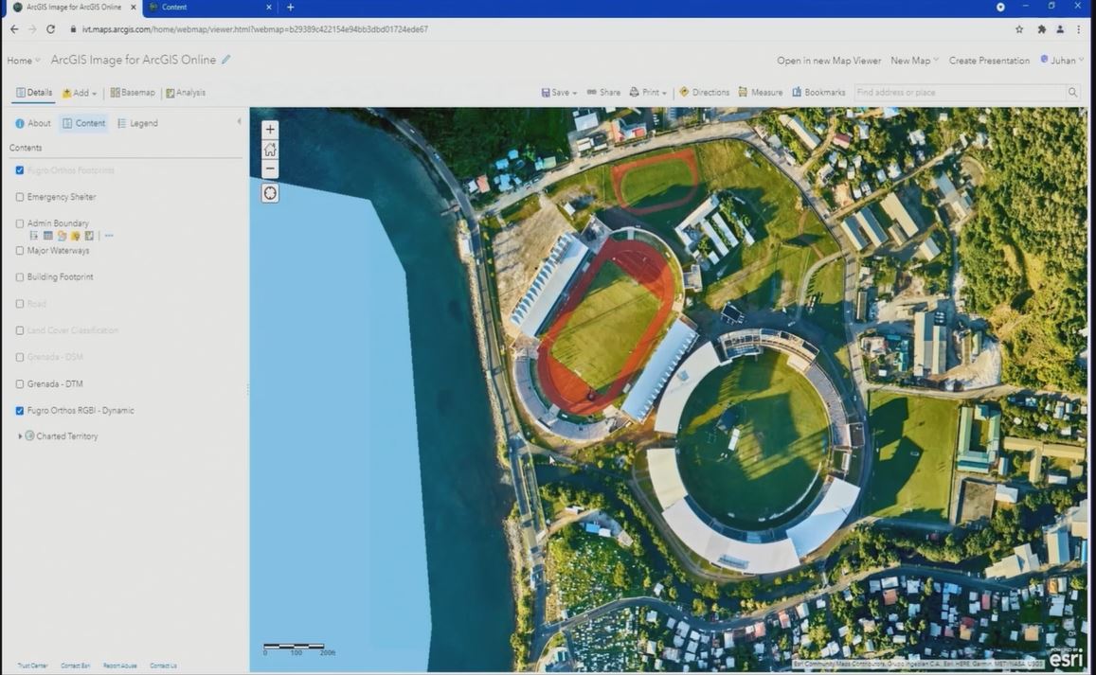Viewport: 1096px width, 675px height.
Task: Open more options for Admin Boundary
Action: pyautogui.click(x=108, y=236)
